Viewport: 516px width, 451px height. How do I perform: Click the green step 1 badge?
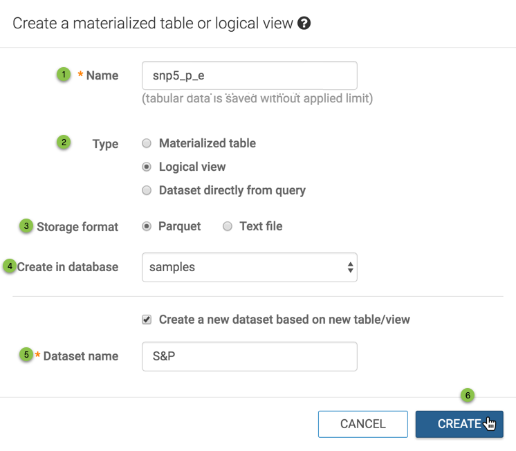click(64, 74)
